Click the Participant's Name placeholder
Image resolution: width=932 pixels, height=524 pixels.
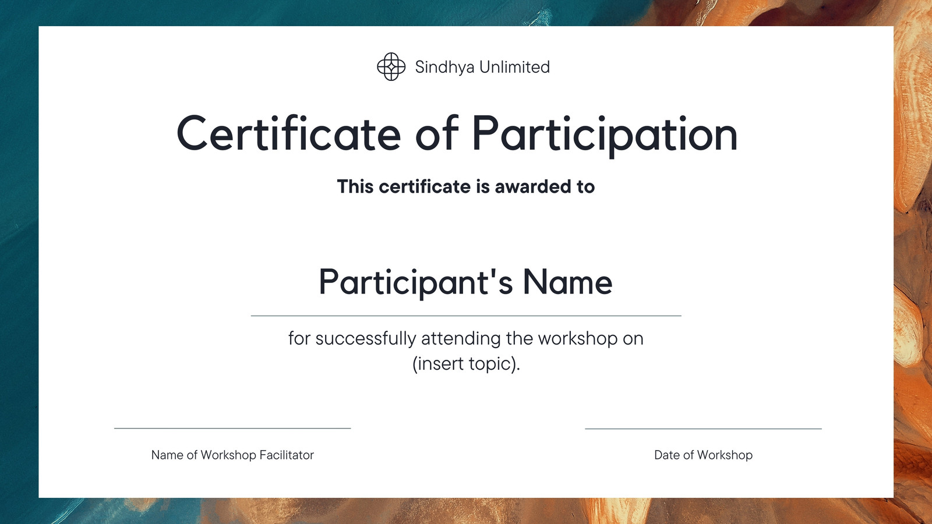pyautogui.click(x=465, y=282)
